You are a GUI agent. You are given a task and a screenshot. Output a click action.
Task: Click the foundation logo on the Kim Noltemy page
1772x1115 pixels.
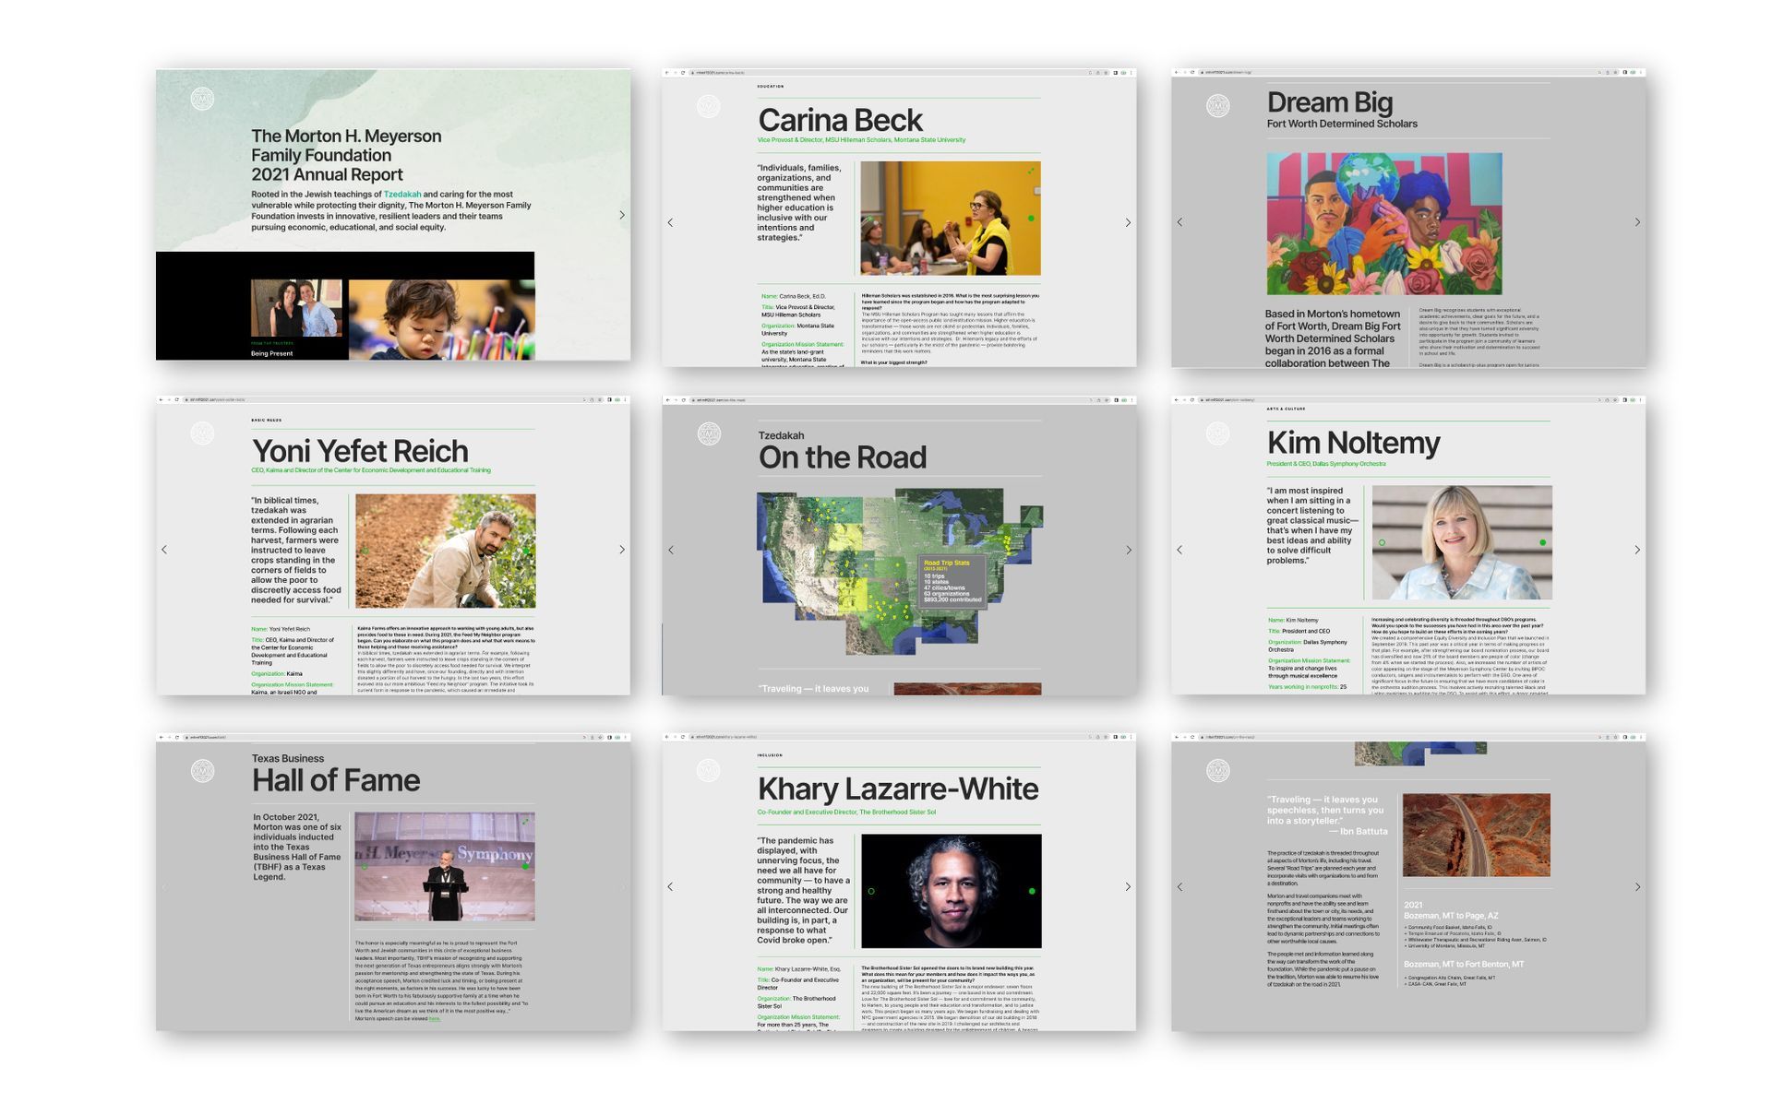coord(1218,433)
